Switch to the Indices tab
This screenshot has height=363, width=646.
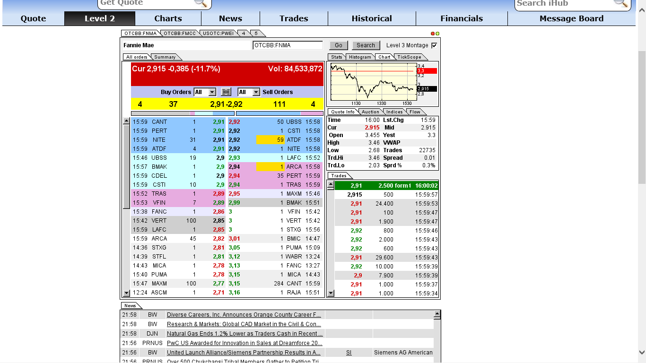394,112
